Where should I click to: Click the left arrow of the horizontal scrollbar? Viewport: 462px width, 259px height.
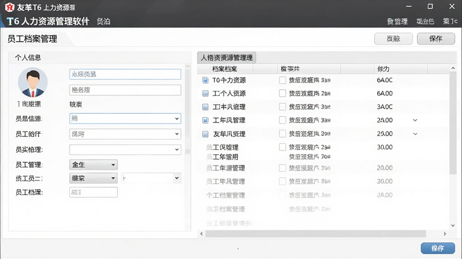[x=201, y=234]
